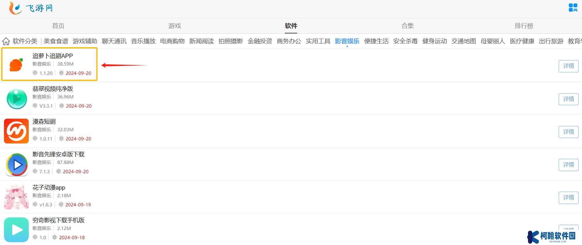Open the 翡翠视频纯净版 green play icon
The height and width of the screenshot is (245, 582).
pyautogui.click(x=17, y=99)
